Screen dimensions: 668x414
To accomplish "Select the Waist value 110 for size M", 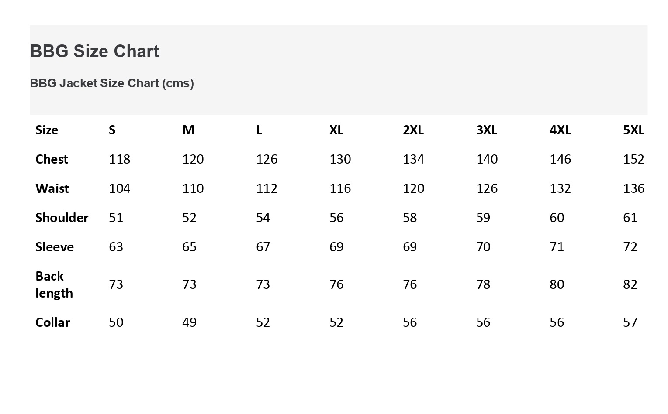I will (x=193, y=188).
